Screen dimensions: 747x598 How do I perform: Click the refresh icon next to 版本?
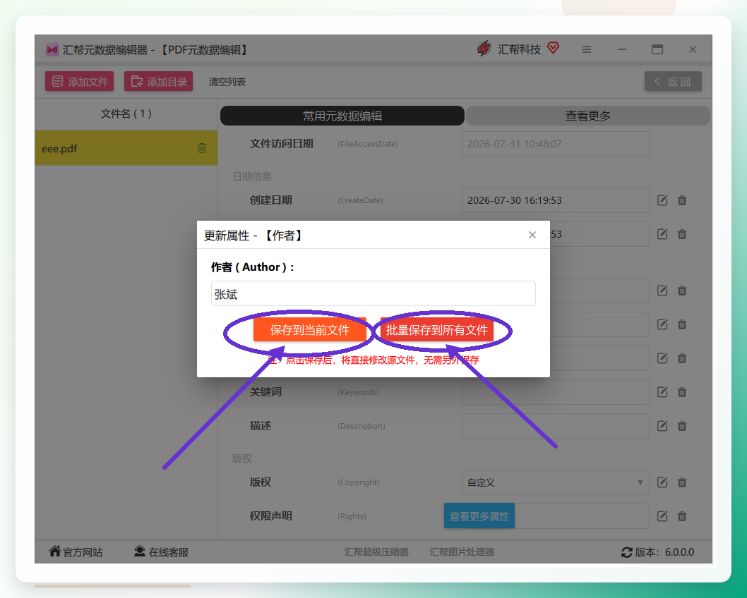[627, 552]
